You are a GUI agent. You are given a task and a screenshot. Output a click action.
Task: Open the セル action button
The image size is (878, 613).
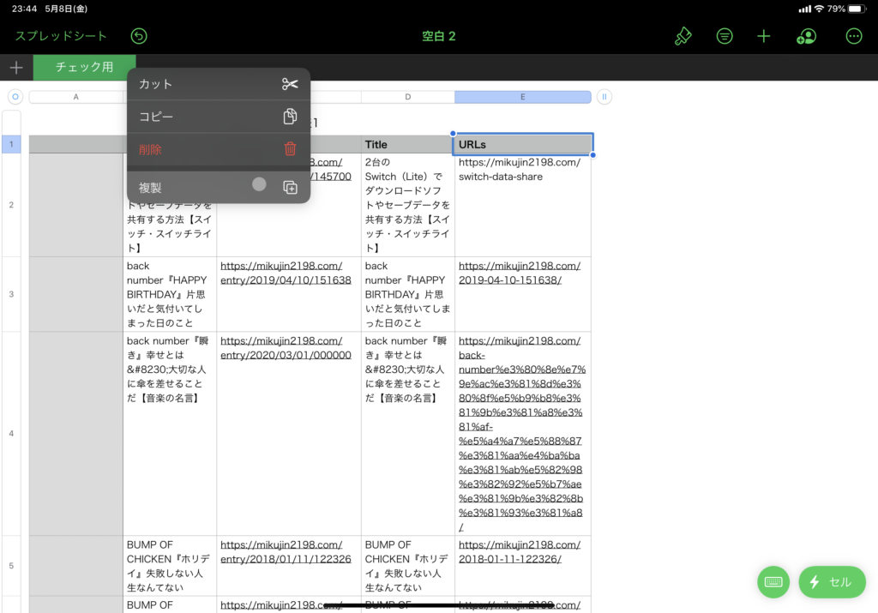click(832, 582)
